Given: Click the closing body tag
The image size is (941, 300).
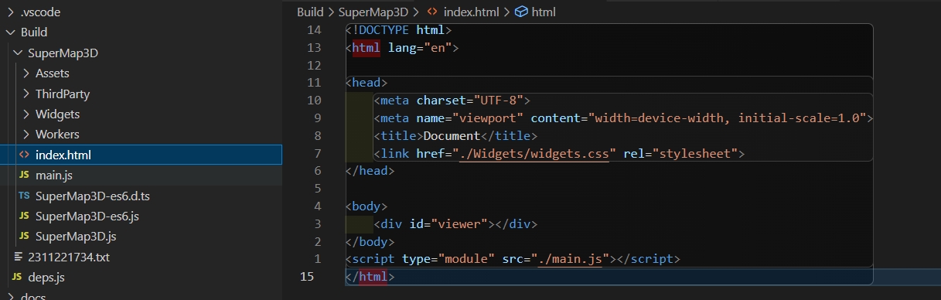Looking at the screenshot, I should (x=370, y=241).
